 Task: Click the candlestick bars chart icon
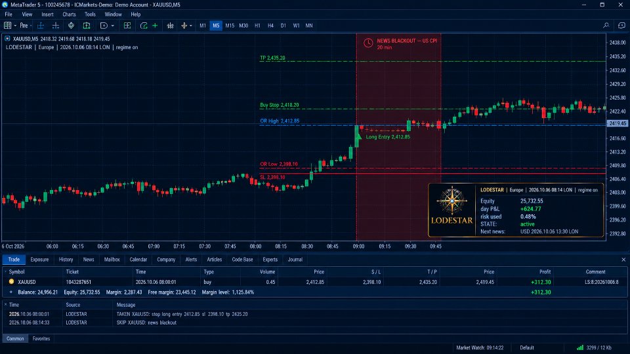pos(171,26)
